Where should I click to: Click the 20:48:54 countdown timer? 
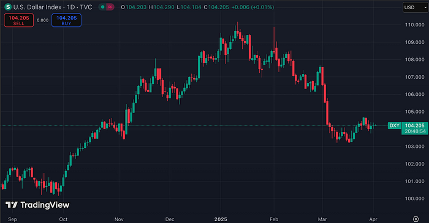[416, 131]
